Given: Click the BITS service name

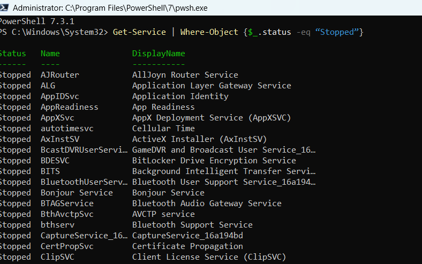Looking at the screenshot, I should (x=50, y=171).
